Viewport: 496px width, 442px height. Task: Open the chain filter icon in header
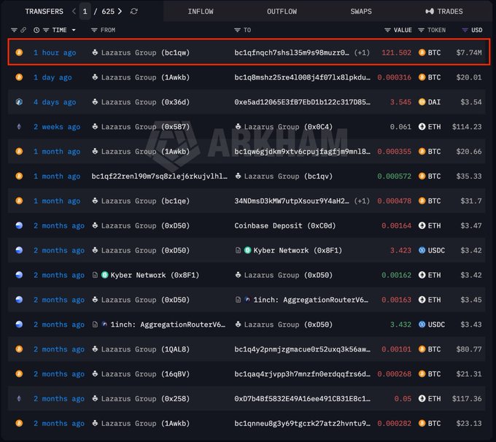(14, 30)
